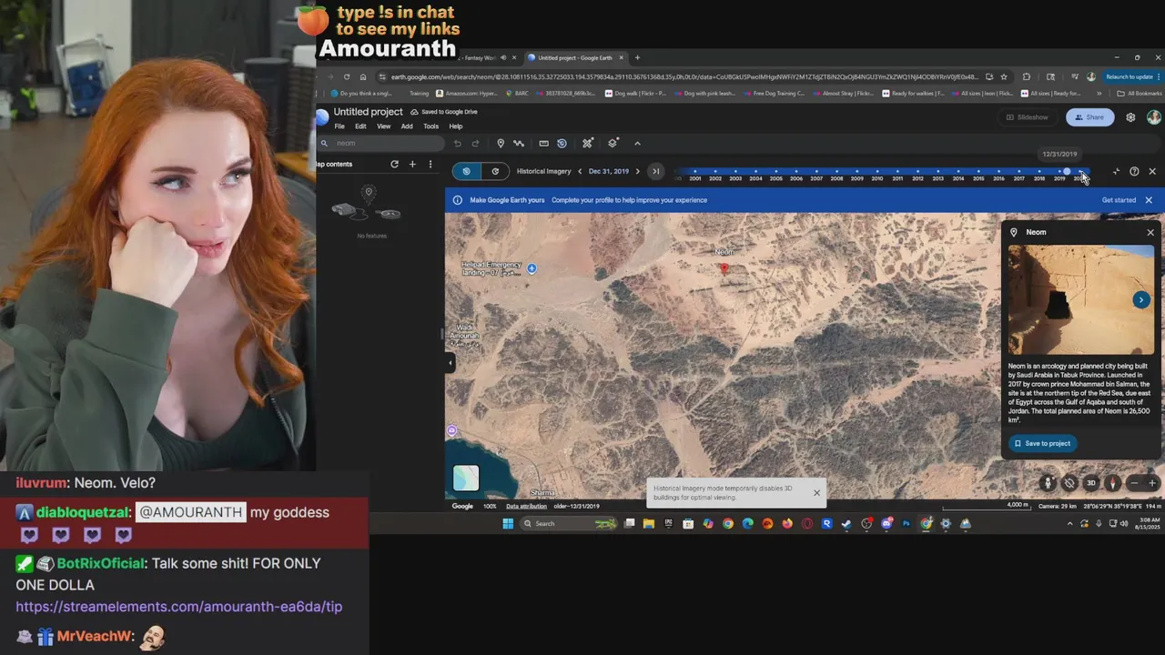Screen dimensions: 1165x655
Task: Toggle the 3D view button
Action: (1091, 483)
